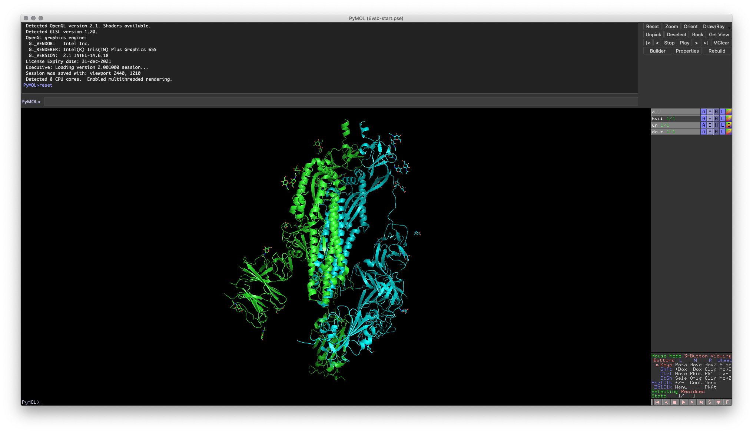This screenshot has height=433, width=753.
Task: Click the macOS green window zoom button
Action: 41,18
